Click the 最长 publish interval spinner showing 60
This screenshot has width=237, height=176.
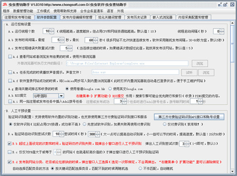[91, 40]
